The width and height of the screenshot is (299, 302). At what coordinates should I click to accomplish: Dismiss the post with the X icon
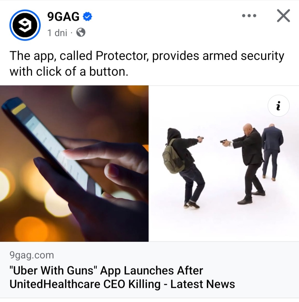click(283, 16)
